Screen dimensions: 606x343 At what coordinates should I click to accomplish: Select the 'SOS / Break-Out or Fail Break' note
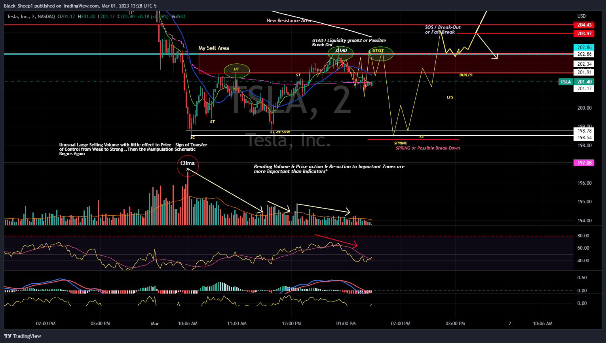[x=443, y=30]
